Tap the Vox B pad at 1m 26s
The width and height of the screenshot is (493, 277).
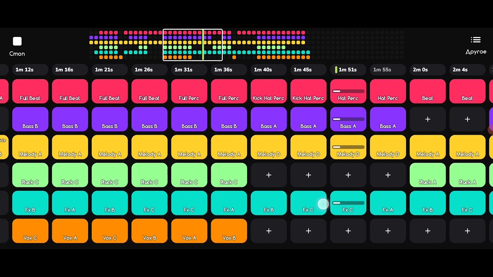149,231
